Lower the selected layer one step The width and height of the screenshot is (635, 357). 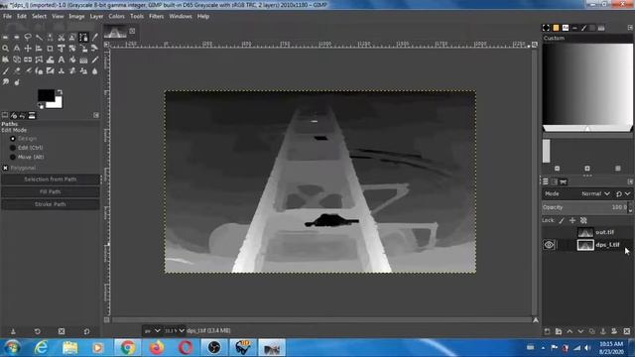point(580,331)
